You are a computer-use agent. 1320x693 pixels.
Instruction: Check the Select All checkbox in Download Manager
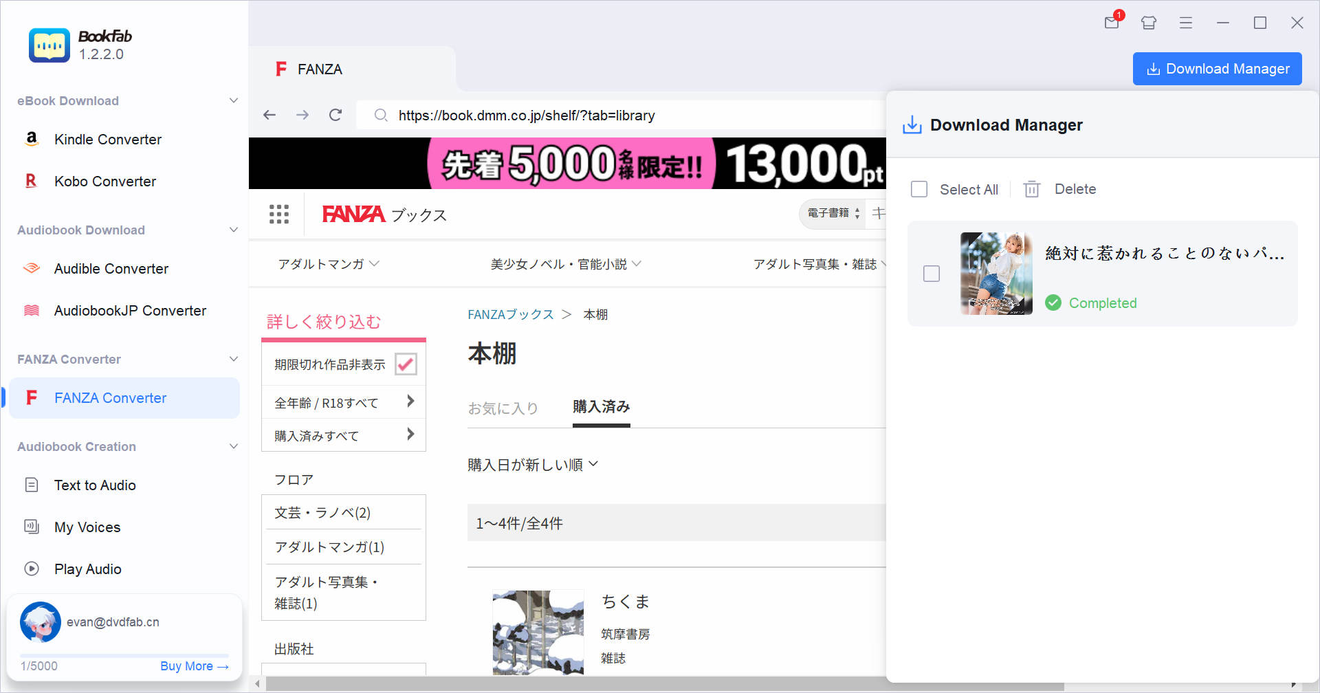click(919, 188)
